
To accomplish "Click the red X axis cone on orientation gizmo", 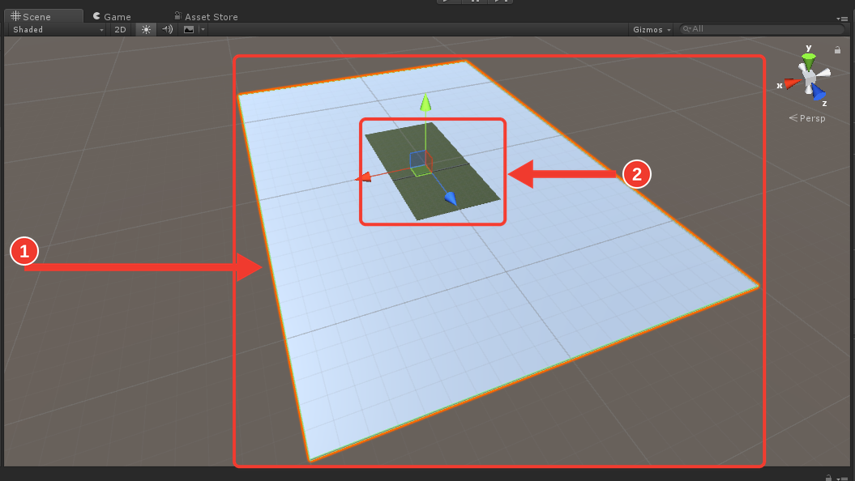I will coord(793,83).
